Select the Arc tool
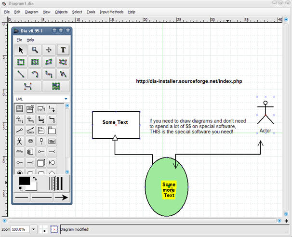 pyautogui.click(x=35, y=74)
